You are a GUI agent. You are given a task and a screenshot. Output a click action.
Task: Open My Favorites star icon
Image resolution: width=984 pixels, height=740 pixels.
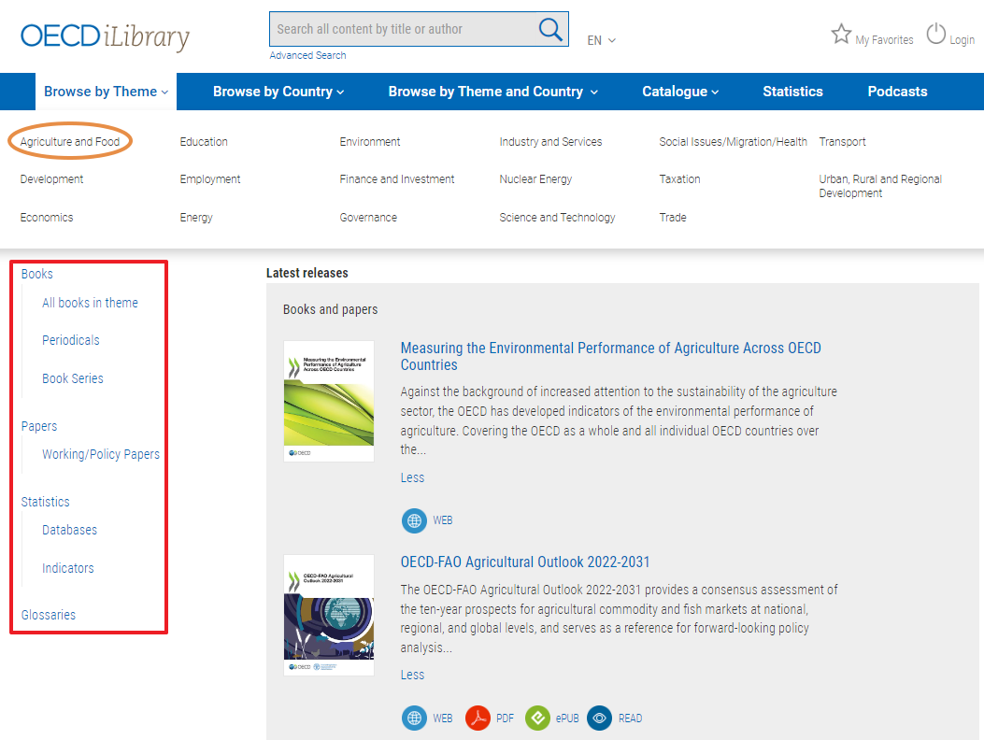tap(841, 36)
